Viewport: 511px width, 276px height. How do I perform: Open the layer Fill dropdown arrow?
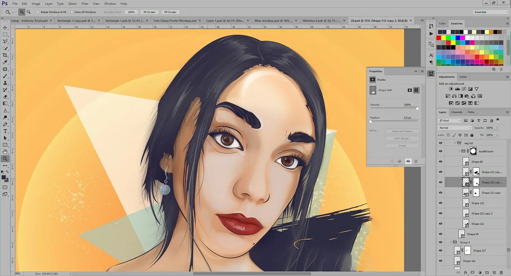coord(497,135)
